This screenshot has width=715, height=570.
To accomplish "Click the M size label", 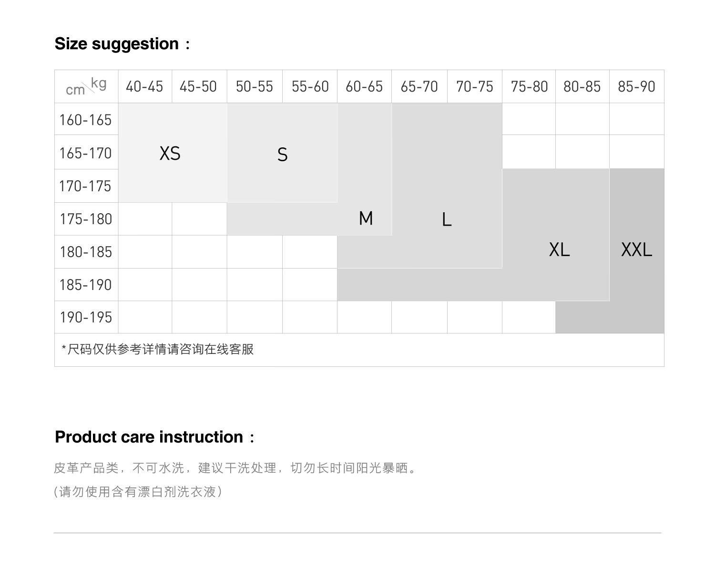I will (x=366, y=218).
